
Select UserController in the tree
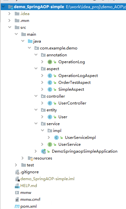coord(72,103)
